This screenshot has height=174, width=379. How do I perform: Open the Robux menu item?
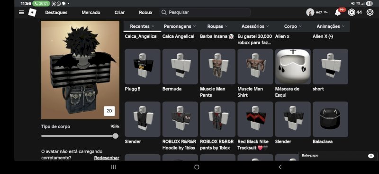pyautogui.click(x=145, y=13)
